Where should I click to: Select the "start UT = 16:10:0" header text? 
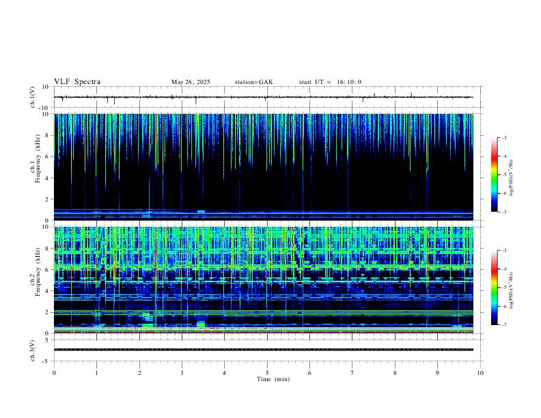330,82
